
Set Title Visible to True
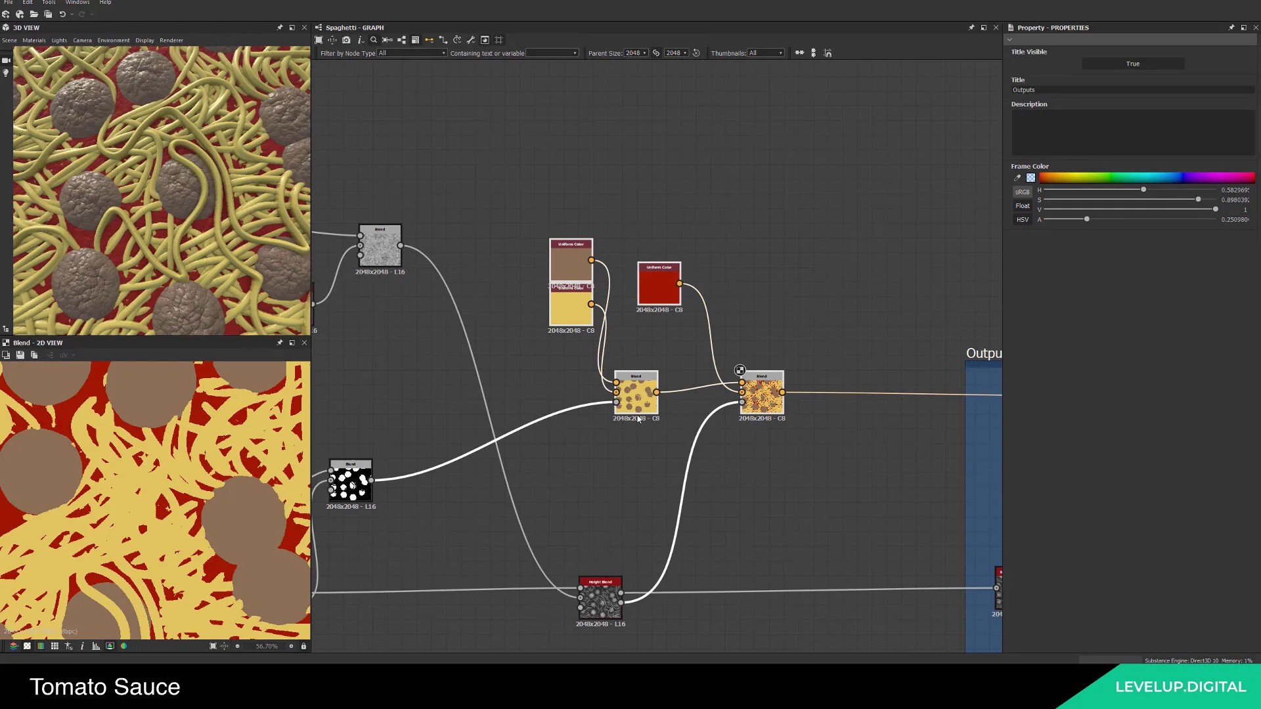click(x=1132, y=64)
